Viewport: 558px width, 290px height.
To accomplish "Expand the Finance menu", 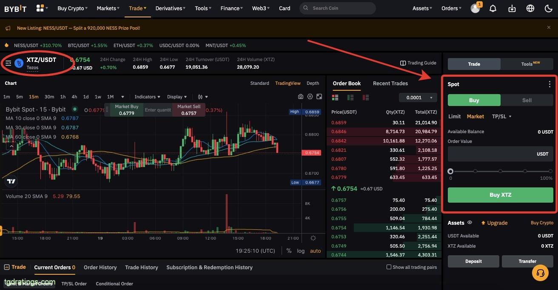I will click(x=232, y=8).
